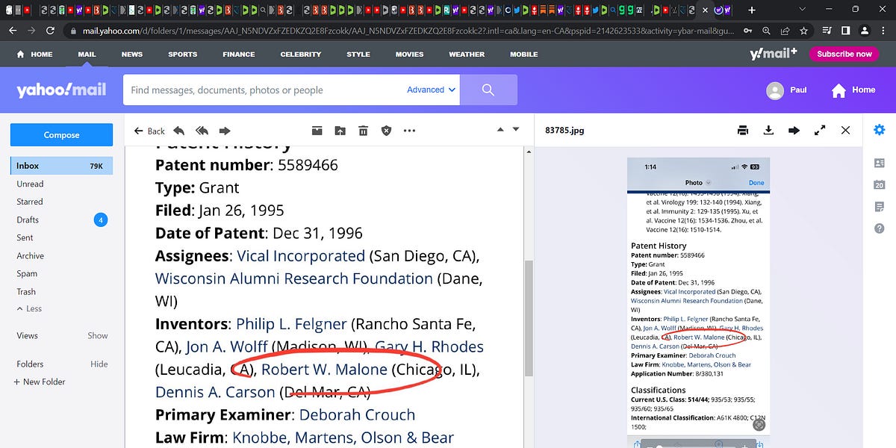
Task: Switch to the FINANCE tab
Action: [238, 54]
